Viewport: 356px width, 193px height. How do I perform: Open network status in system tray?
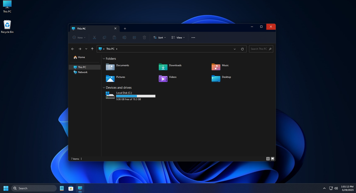[331, 188]
